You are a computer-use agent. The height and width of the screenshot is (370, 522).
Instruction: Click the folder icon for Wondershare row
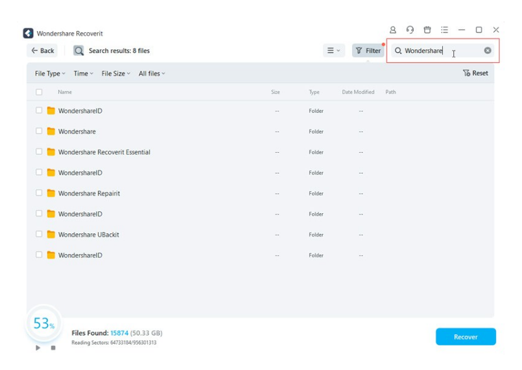pyautogui.click(x=51, y=132)
